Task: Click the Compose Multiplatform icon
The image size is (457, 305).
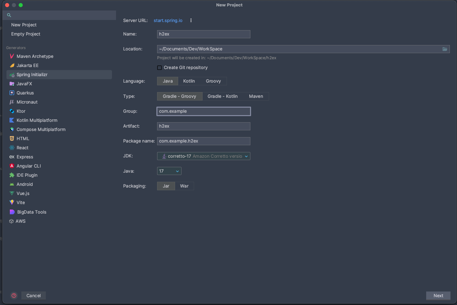Action: click(12, 129)
